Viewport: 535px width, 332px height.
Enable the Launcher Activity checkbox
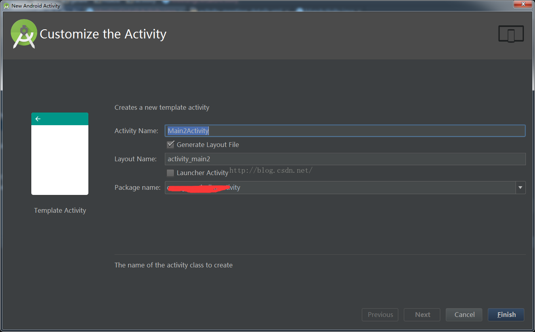[171, 173]
